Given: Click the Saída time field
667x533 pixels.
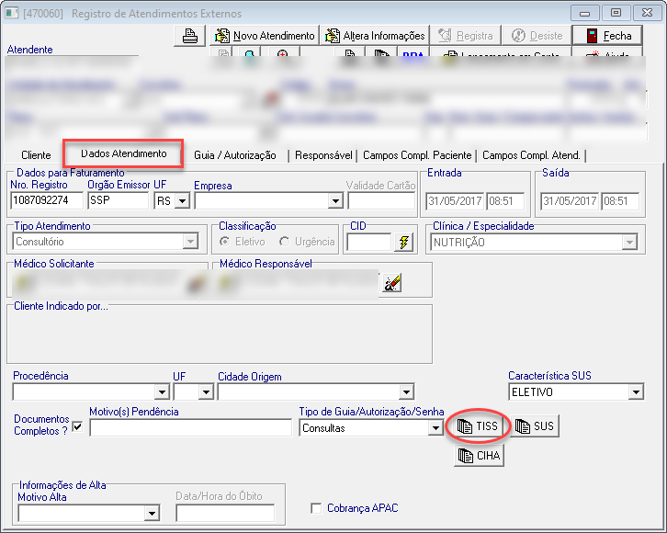Looking at the screenshot, I should click(x=620, y=200).
